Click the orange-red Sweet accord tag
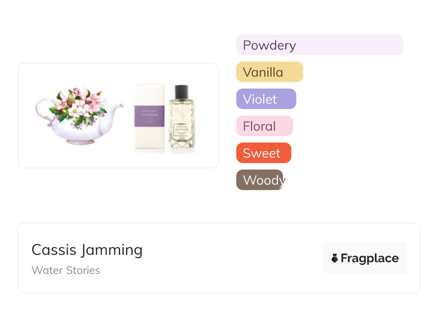 pos(263,153)
